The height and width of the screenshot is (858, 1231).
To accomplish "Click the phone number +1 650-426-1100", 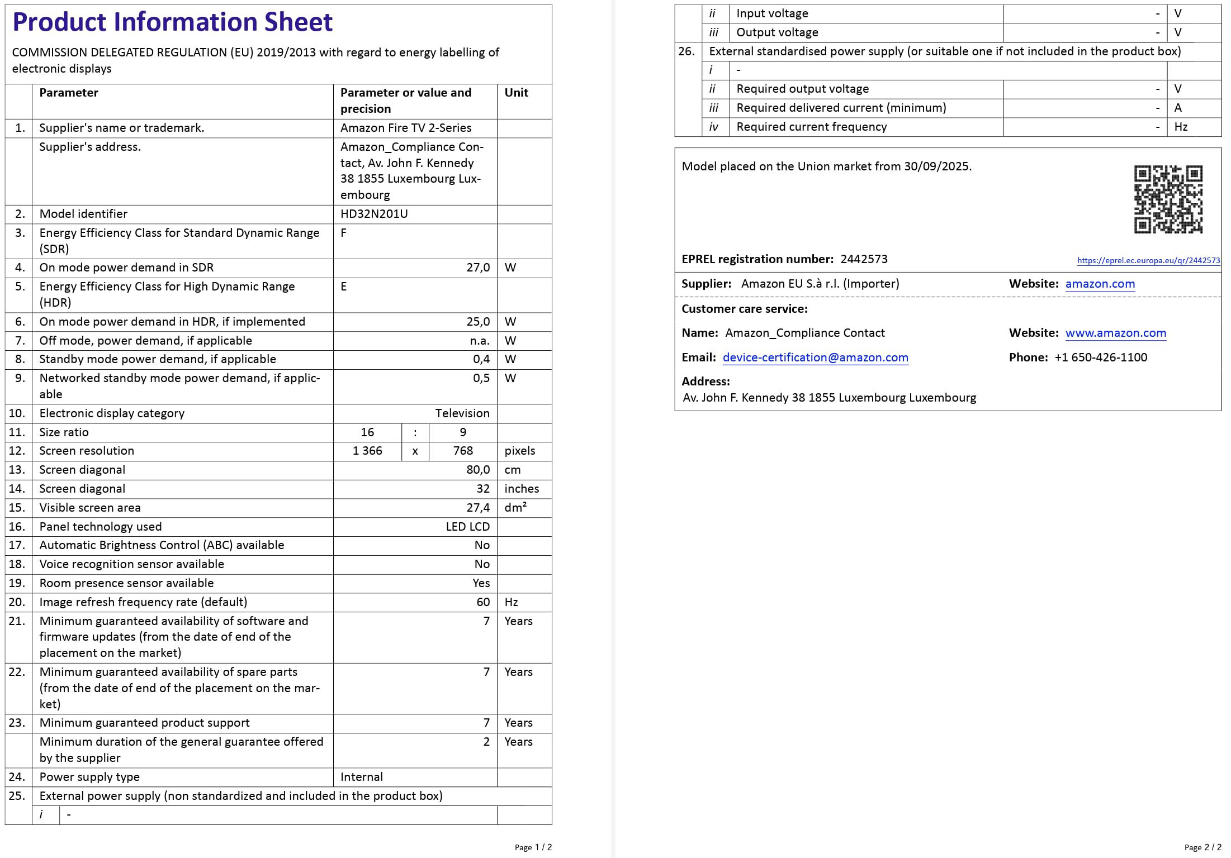I will [x=1100, y=357].
